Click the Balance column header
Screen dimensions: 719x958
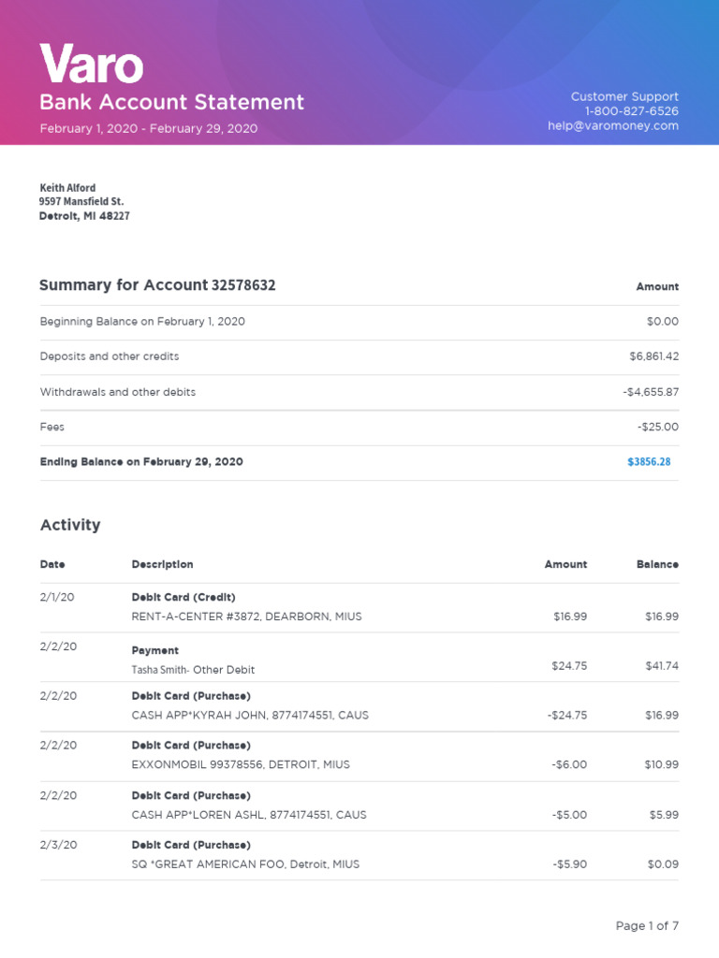coord(657,564)
